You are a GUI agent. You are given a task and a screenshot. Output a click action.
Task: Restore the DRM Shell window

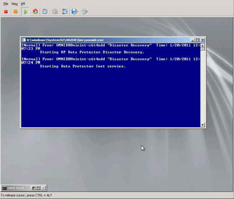point(33,188)
